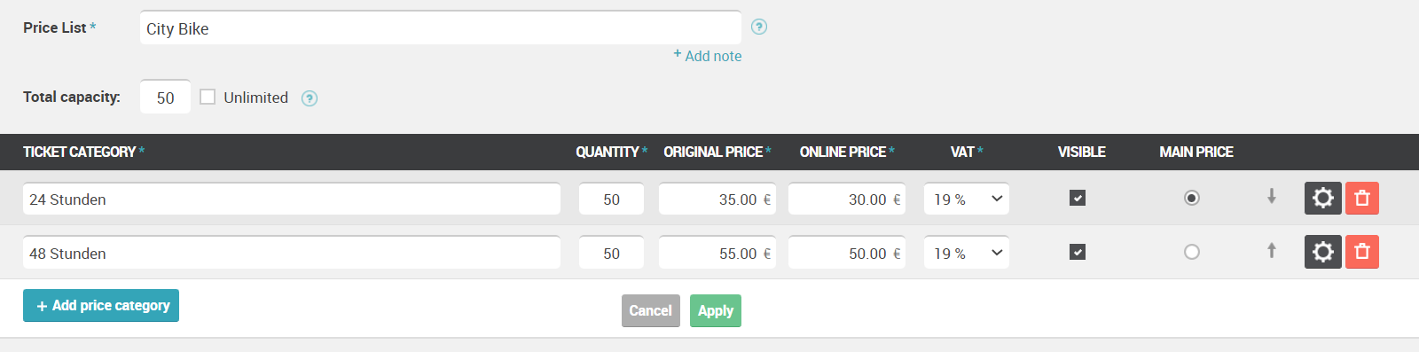
Task: Click Add price category button
Action: tap(101, 305)
